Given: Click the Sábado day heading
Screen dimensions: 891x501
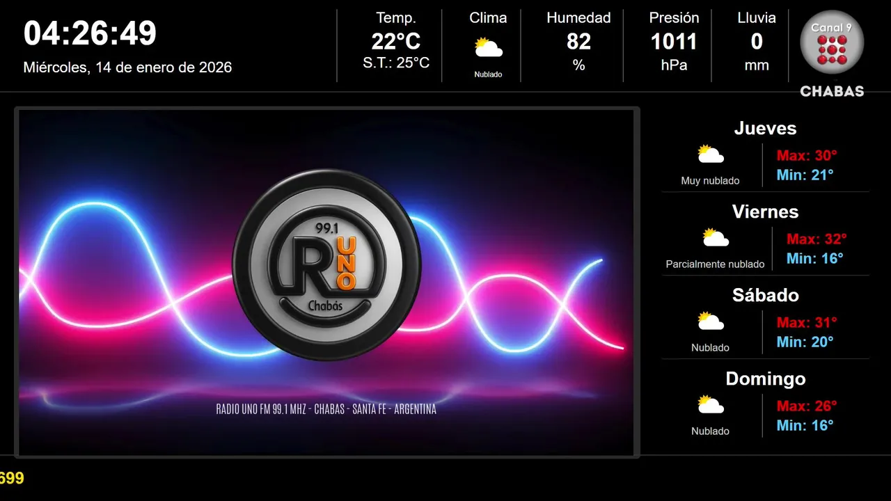Looking at the screenshot, I should [765, 295].
